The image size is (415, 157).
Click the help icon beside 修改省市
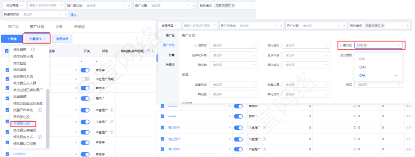pyautogui.click(x=33, y=50)
